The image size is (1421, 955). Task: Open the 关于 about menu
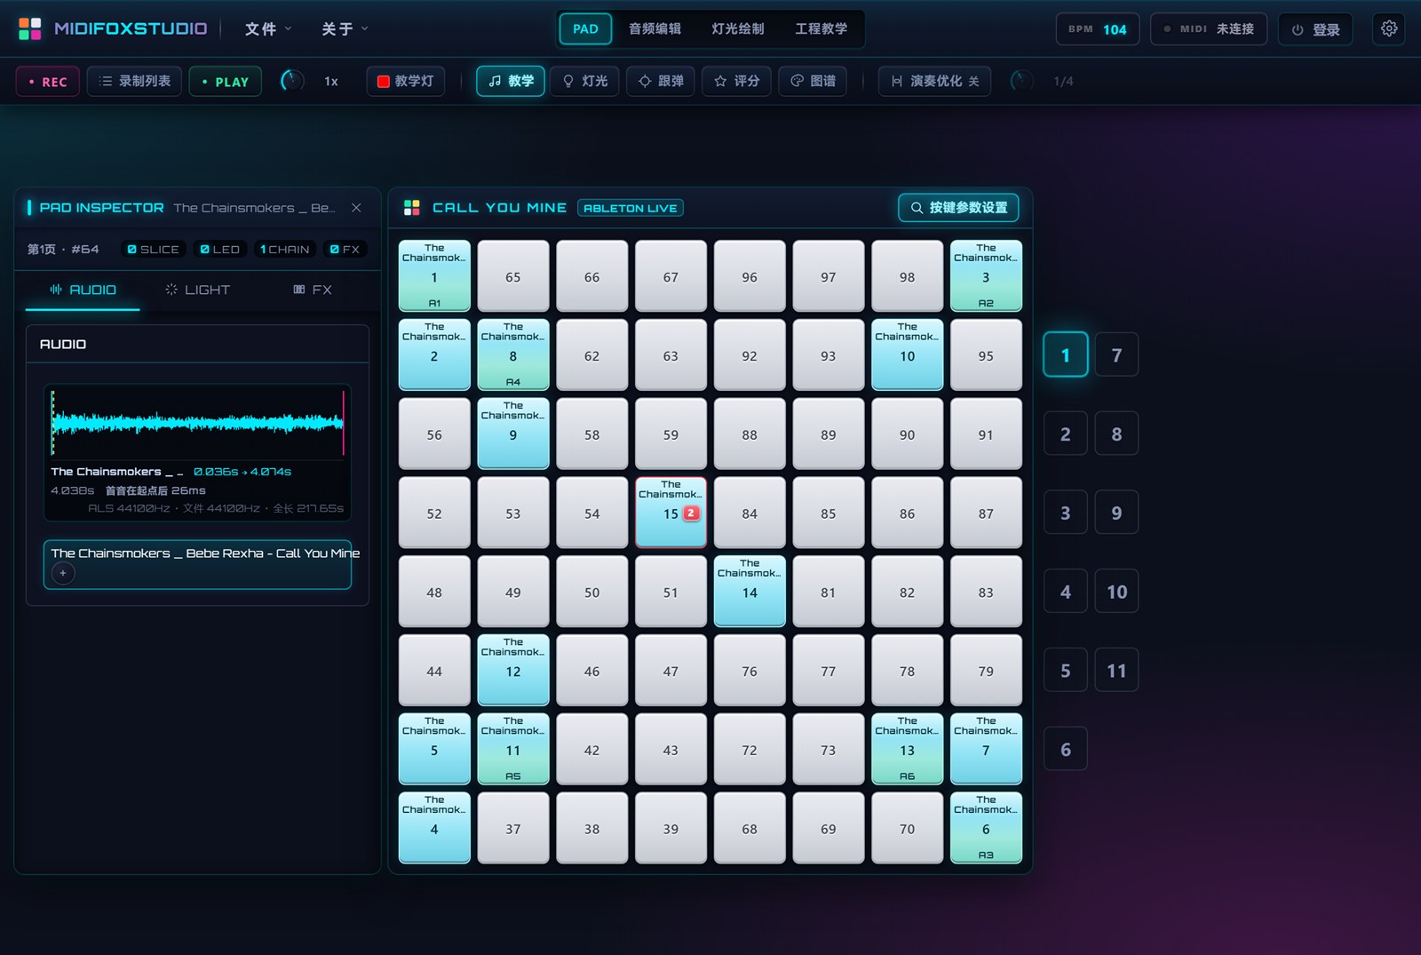pyautogui.click(x=345, y=29)
